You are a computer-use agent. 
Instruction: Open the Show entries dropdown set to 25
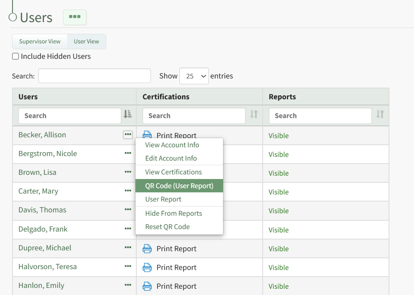194,76
